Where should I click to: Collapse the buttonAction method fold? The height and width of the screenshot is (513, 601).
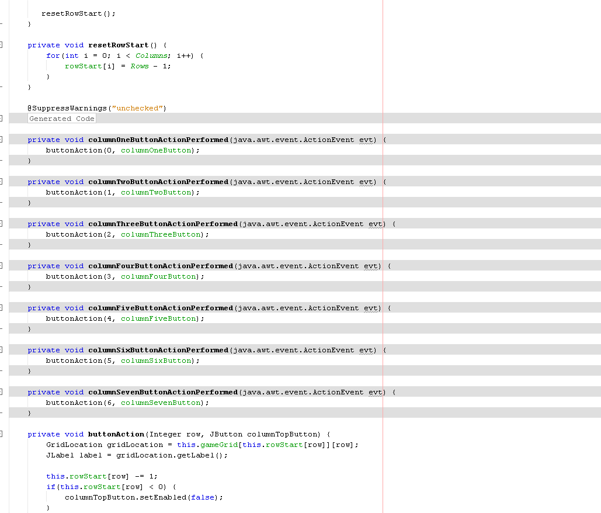click(2, 434)
